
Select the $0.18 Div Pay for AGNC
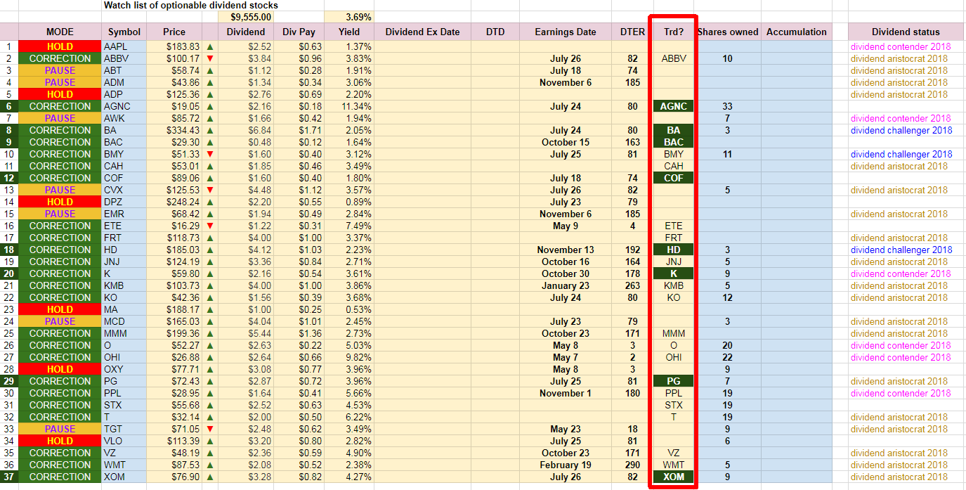click(x=299, y=106)
